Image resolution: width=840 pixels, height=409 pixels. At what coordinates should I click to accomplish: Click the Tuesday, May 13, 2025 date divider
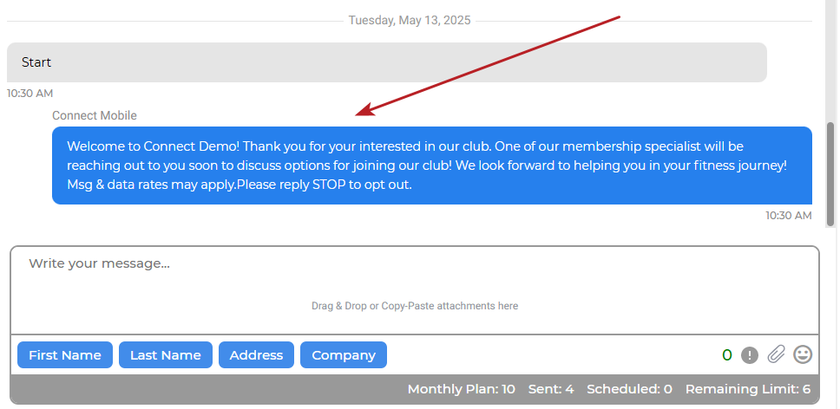[x=410, y=20]
